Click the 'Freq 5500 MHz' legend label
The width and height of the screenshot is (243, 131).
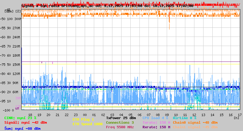point(120,127)
